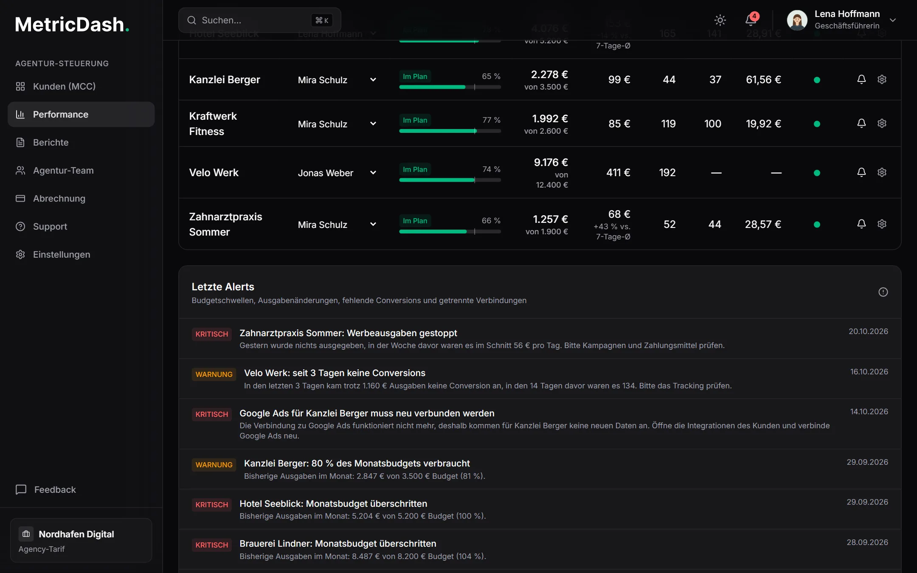
Task: Open Support in the sidebar
Action: (x=81, y=226)
